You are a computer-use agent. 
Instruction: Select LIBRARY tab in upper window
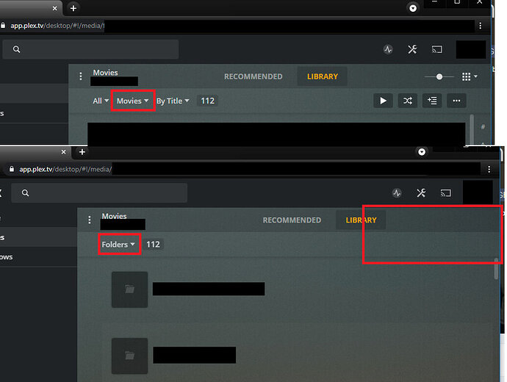323,76
